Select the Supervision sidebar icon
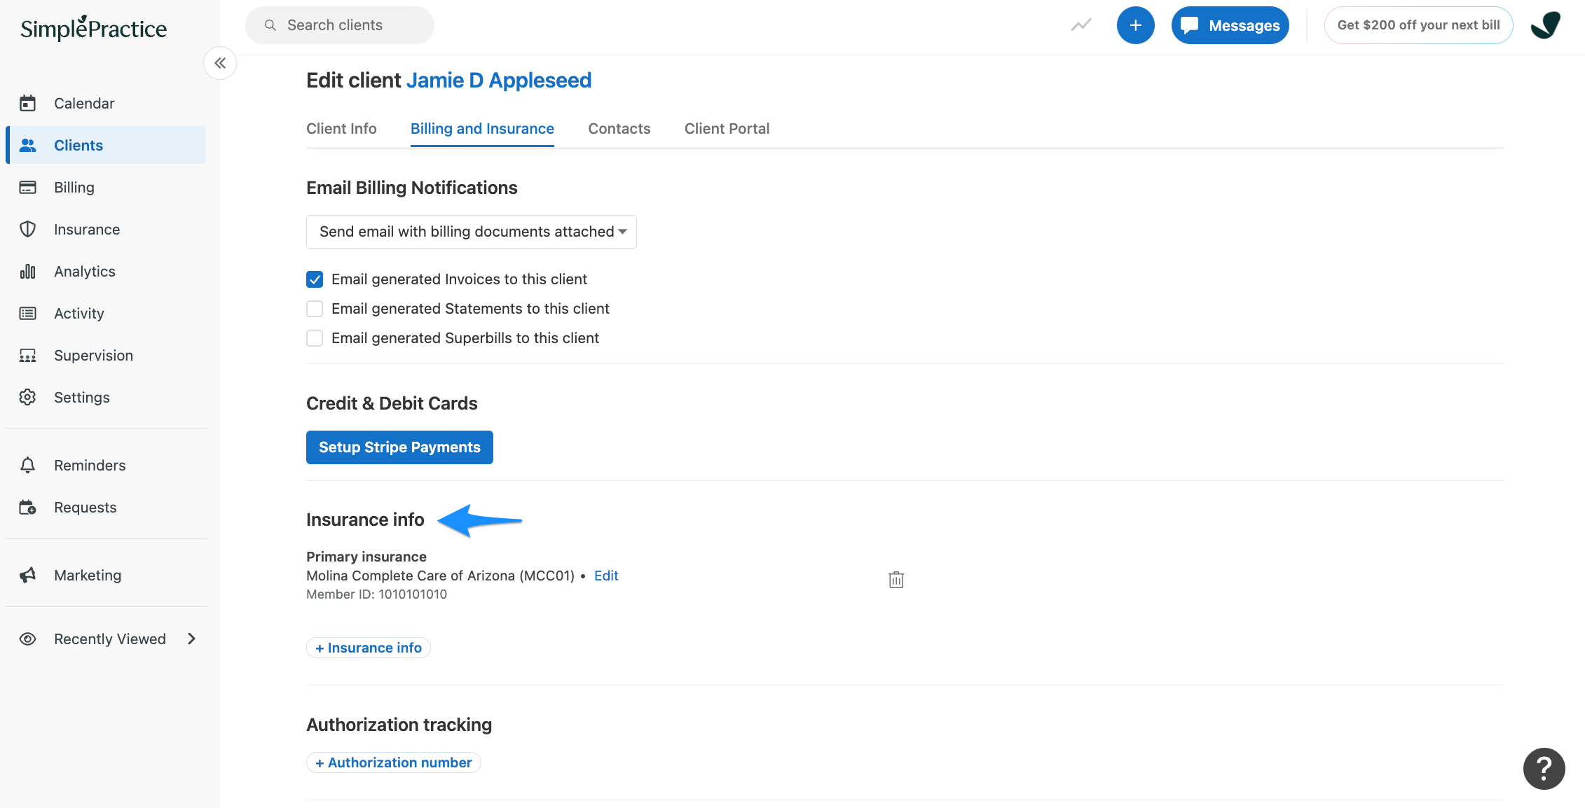The height and width of the screenshot is (808, 1585). tap(28, 355)
